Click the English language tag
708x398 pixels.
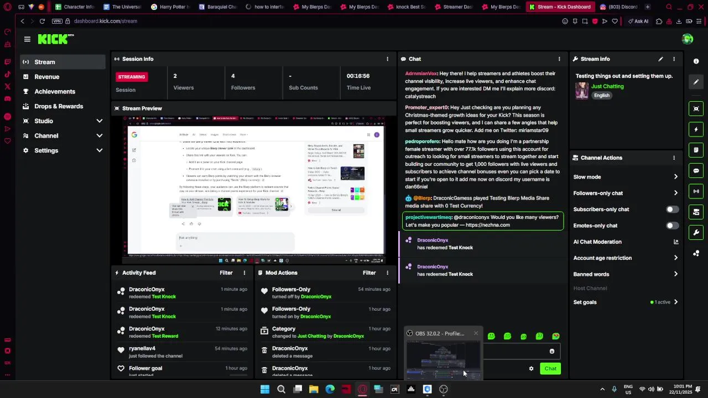point(602,96)
